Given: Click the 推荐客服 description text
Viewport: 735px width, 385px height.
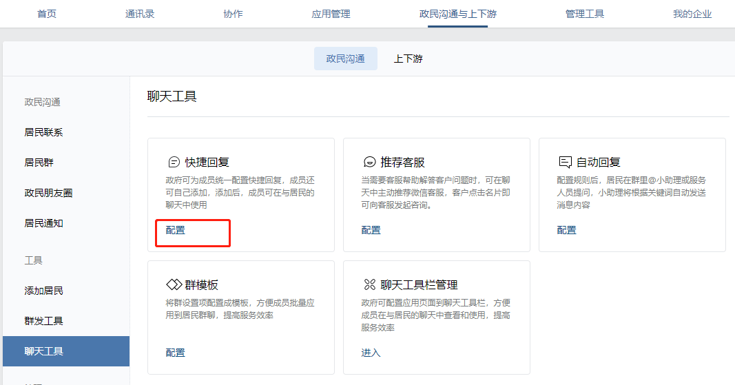Looking at the screenshot, I should click(435, 193).
